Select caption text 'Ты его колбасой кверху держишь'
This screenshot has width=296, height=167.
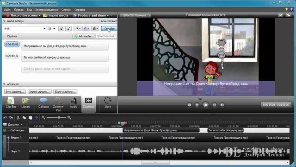coord(47,58)
